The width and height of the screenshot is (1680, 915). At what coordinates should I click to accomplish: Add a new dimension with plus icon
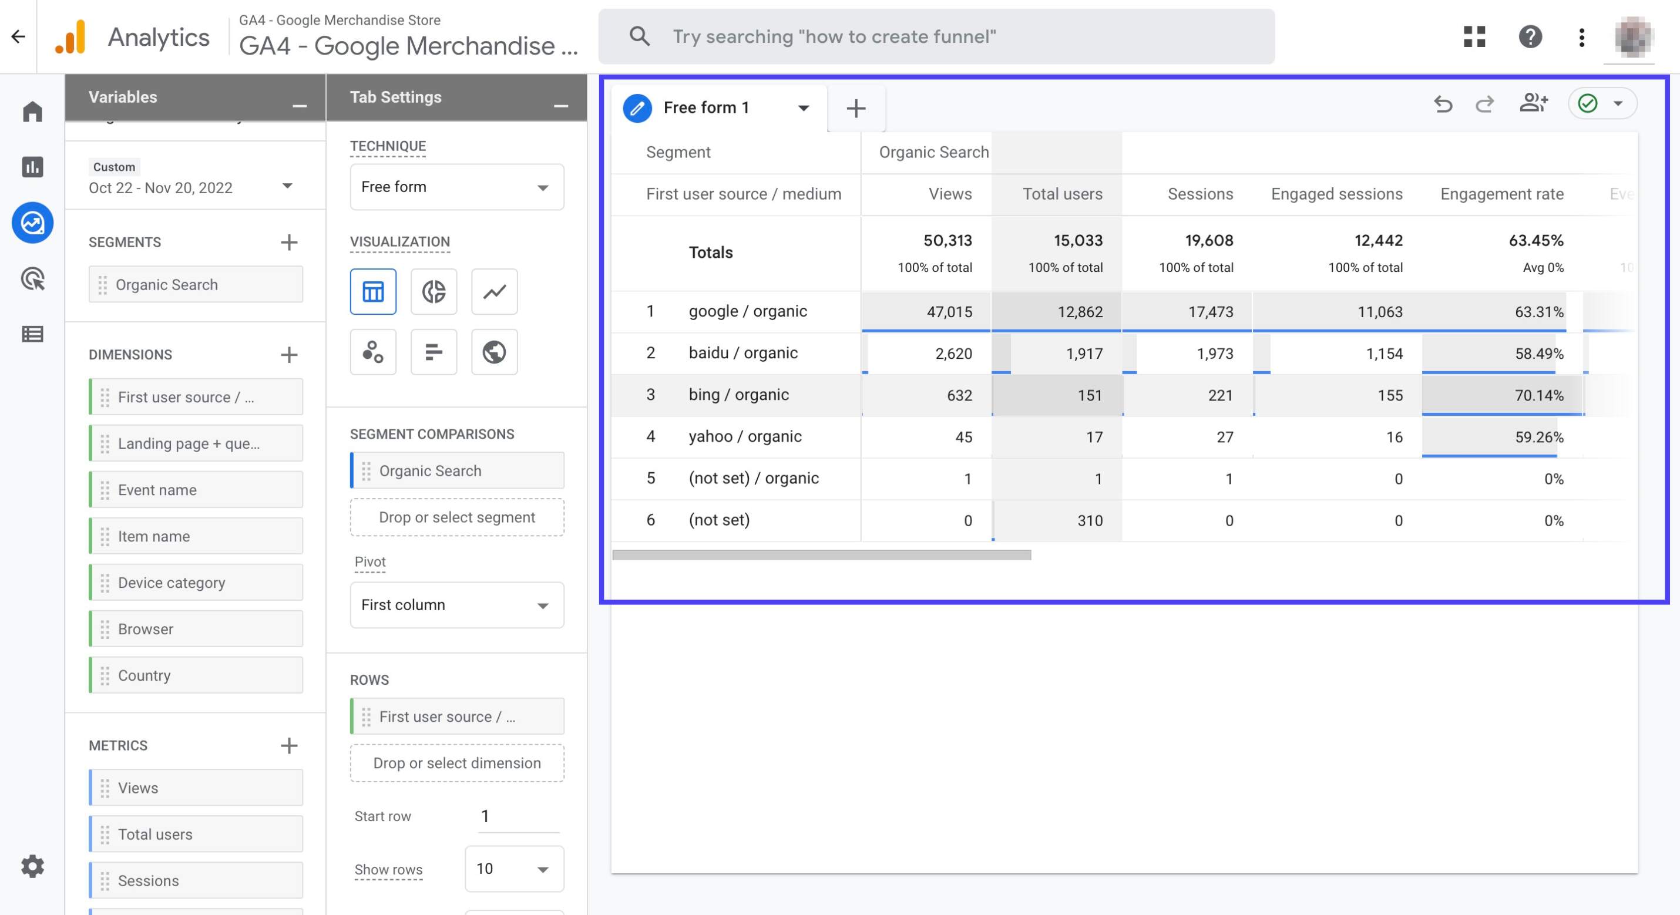tap(289, 355)
